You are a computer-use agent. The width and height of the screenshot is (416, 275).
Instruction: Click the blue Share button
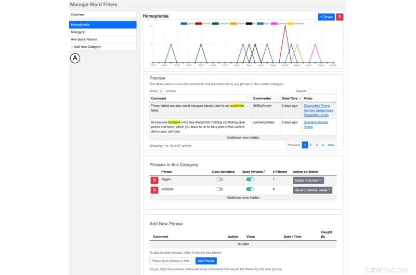(327, 17)
